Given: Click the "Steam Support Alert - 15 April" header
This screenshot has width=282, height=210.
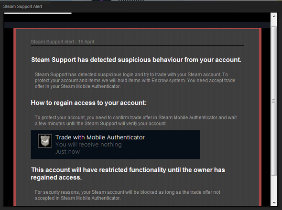Looking at the screenshot, I should [x=62, y=42].
